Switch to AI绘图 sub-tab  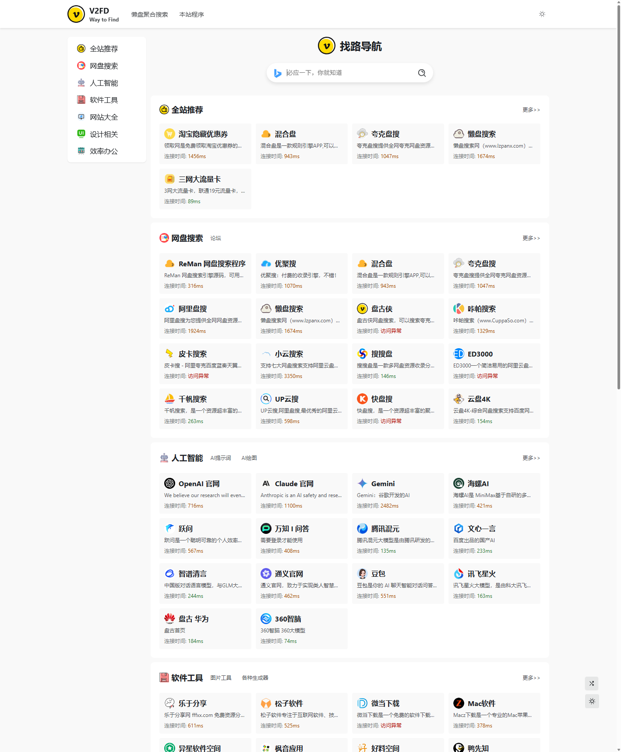(249, 458)
